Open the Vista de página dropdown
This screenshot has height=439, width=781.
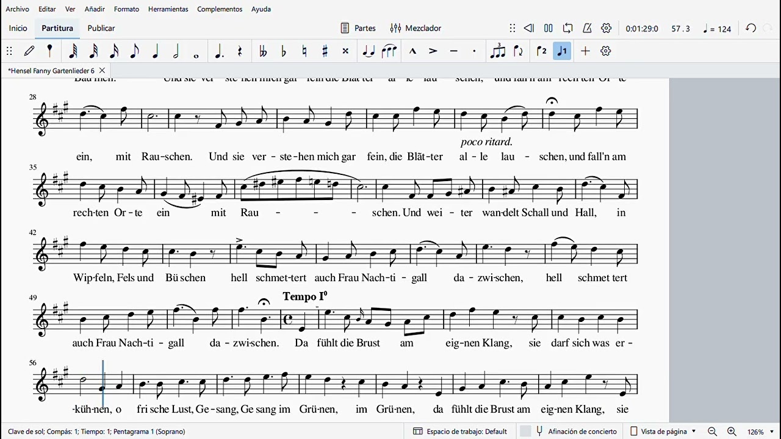[x=663, y=432]
